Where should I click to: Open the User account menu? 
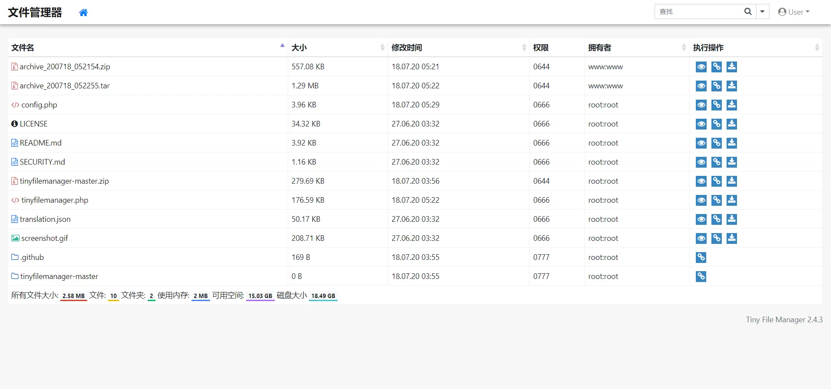point(794,12)
